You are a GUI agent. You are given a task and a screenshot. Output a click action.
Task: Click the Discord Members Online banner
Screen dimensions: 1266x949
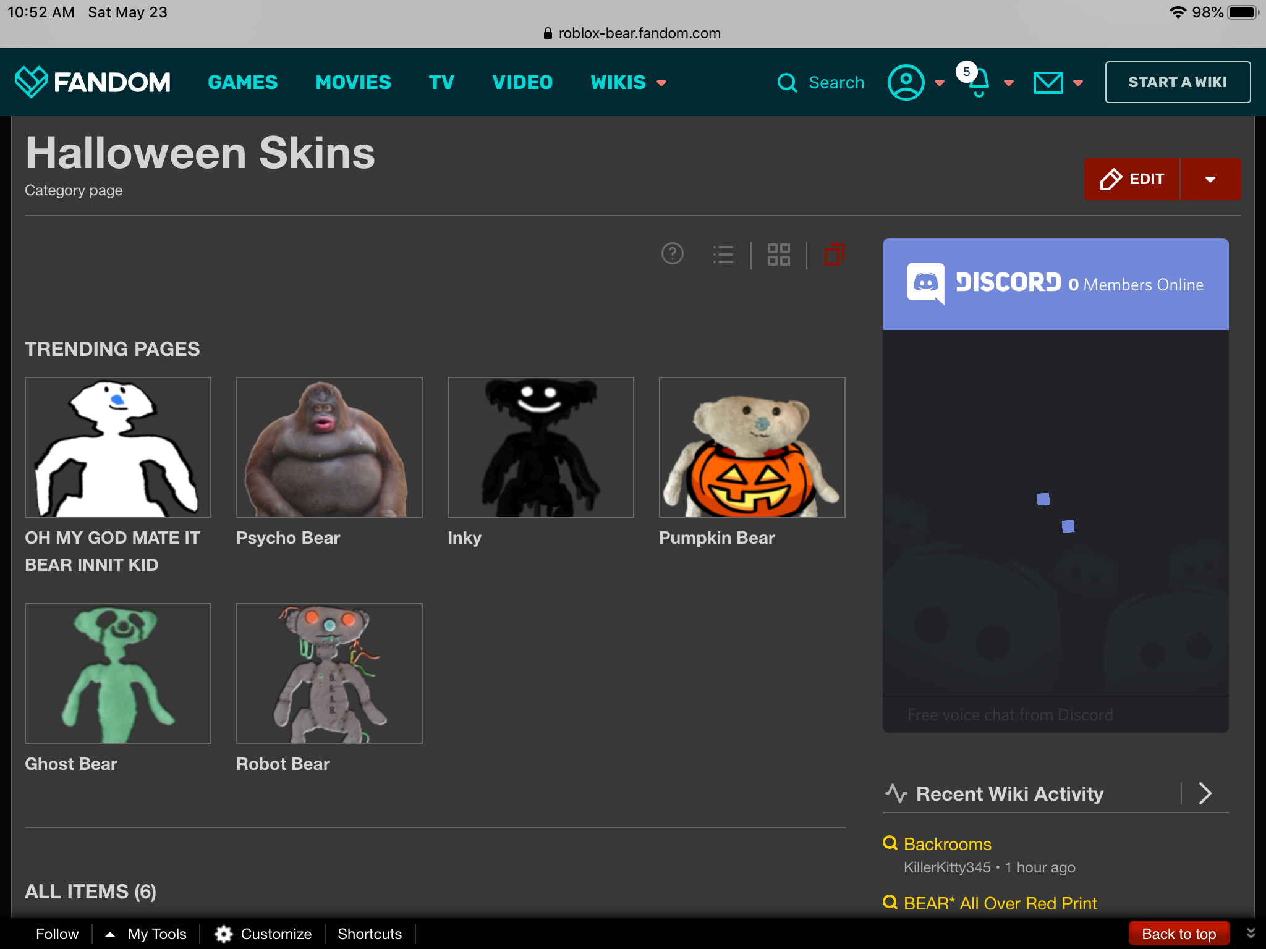tap(1055, 284)
